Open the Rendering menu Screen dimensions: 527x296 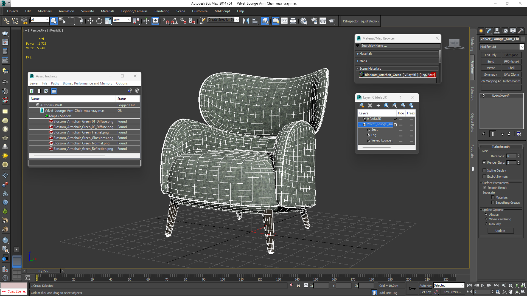coord(162,11)
